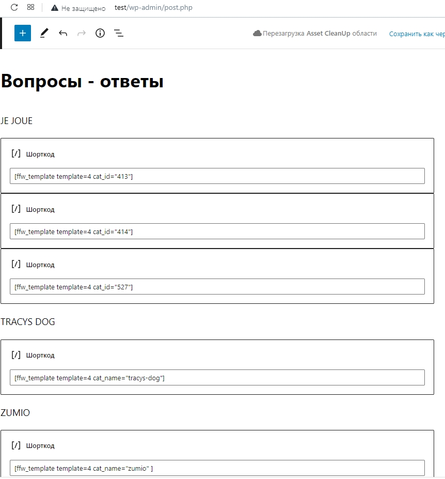Click the page title Вопросы - ответы
This screenshot has height=479, width=445.
[82, 81]
